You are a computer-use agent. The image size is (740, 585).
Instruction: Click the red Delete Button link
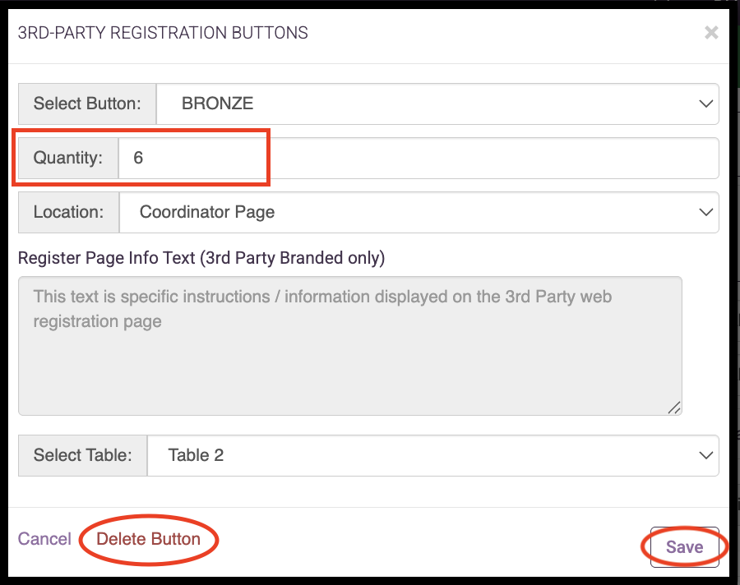(x=148, y=539)
